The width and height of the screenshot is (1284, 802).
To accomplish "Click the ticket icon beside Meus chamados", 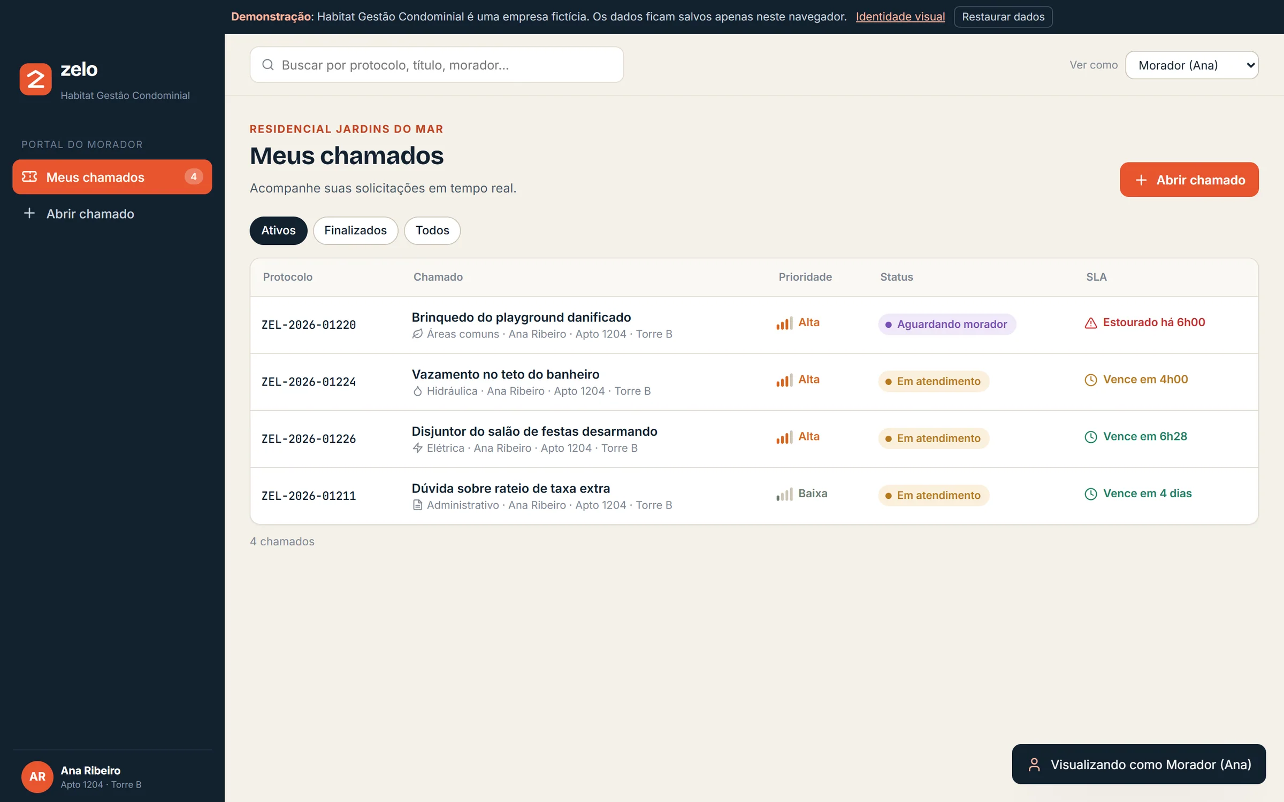I will (29, 176).
